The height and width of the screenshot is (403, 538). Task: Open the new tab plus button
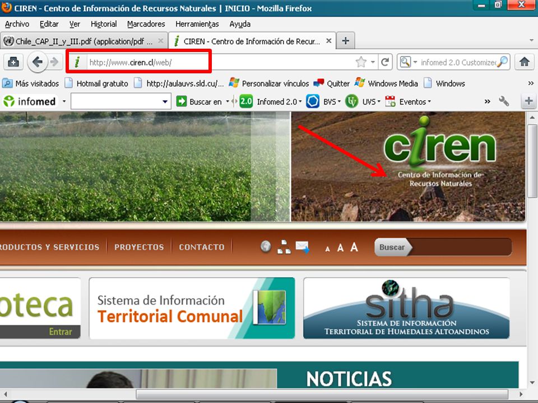(x=346, y=41)
